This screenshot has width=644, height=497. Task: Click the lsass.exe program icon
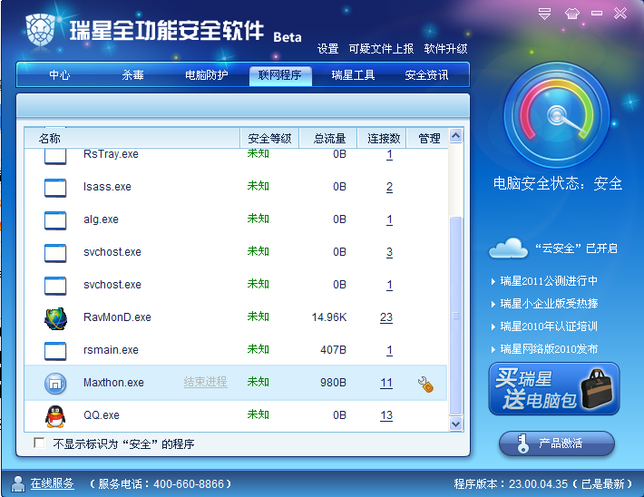tap(55, 188)
